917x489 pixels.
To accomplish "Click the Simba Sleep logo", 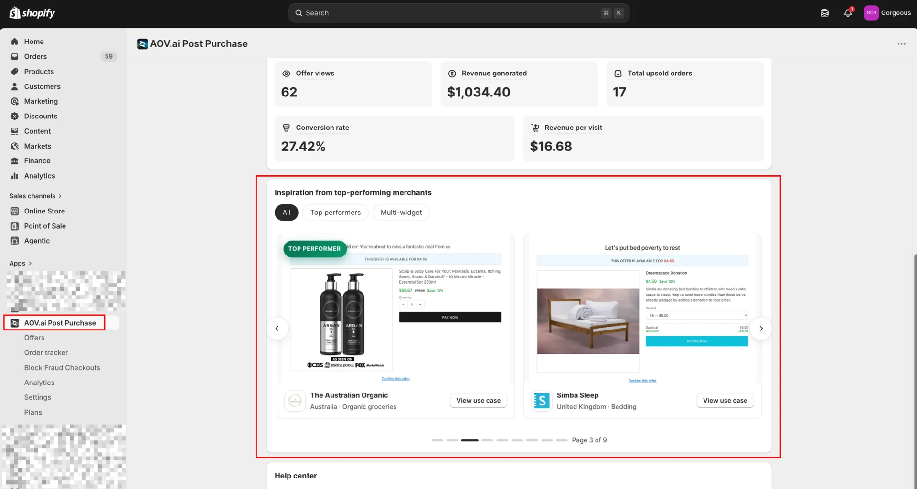I will (542, 401).
